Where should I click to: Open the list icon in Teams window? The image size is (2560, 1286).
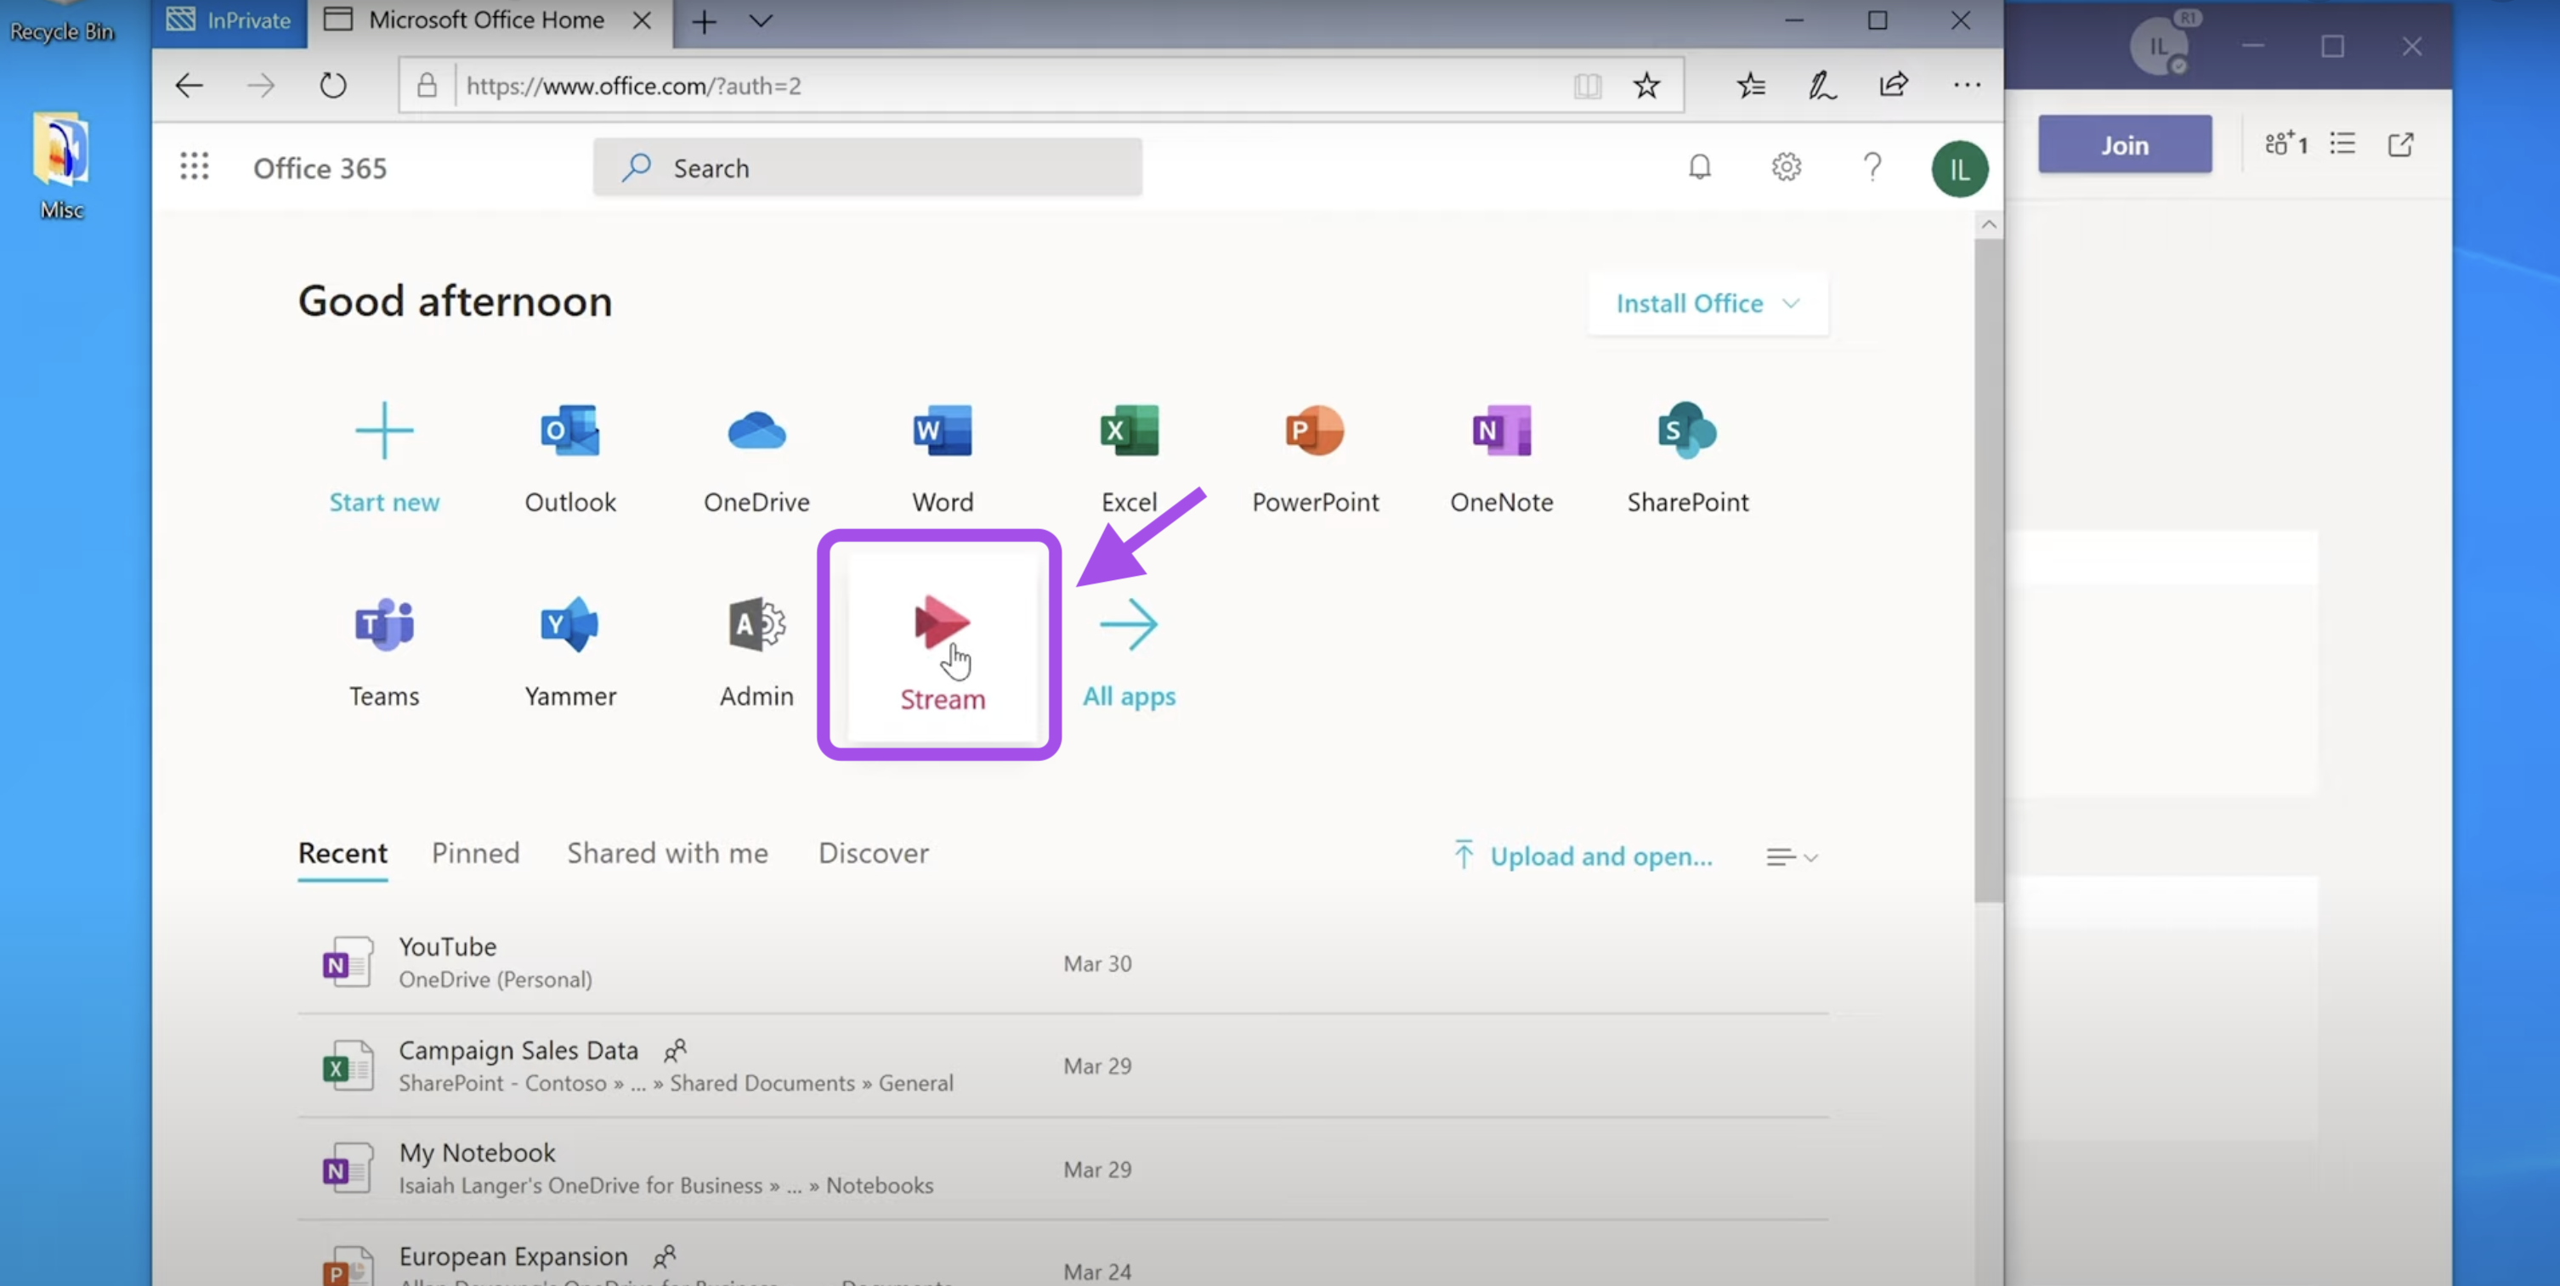pyautogui.click(x=2342, y=144)
